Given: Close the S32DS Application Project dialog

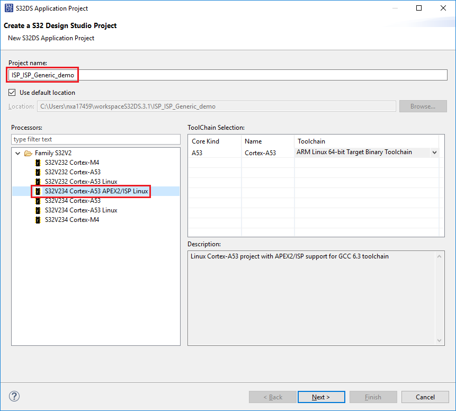Looking at the screenshot, I should tap(443, 8).
